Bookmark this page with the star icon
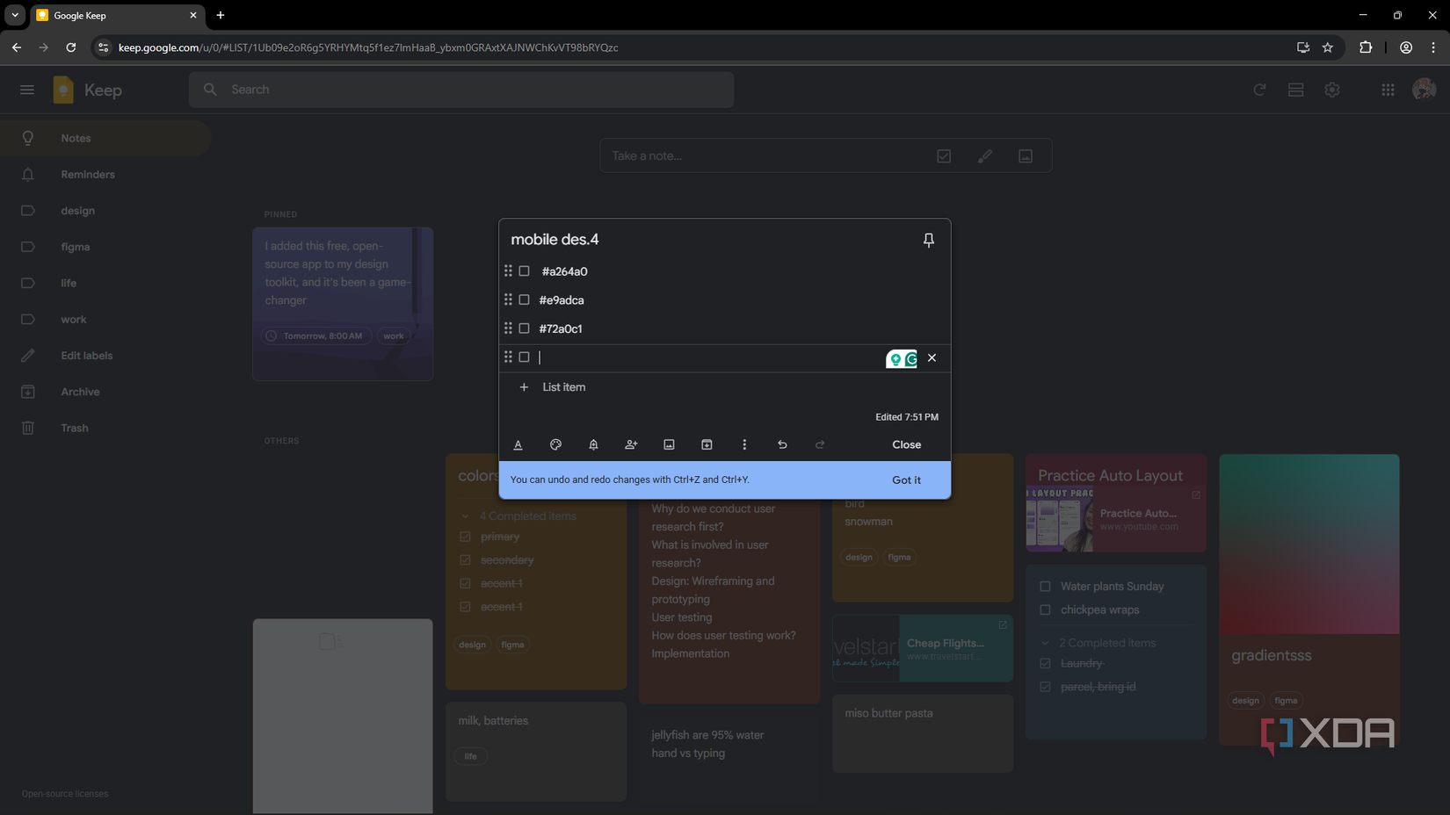The image size is (1450, 815). point(1327,47)
